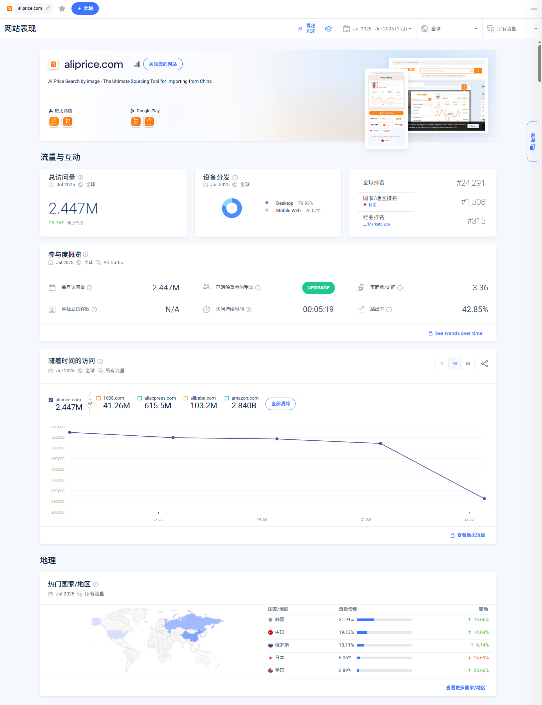Click the info icon next to 热门国家/地区
Viewport: 542px width, 705px height.
click(x=96, y=584)
